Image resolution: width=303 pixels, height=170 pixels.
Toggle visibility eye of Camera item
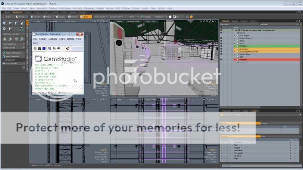(x=221, y=33)
